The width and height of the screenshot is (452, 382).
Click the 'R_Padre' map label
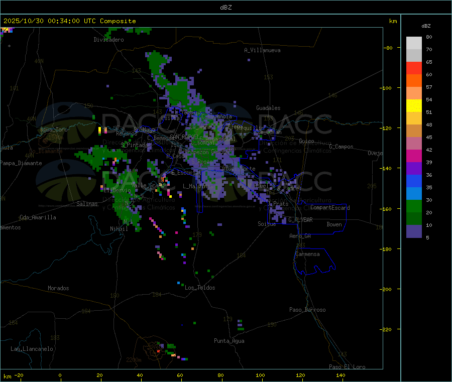288,188
